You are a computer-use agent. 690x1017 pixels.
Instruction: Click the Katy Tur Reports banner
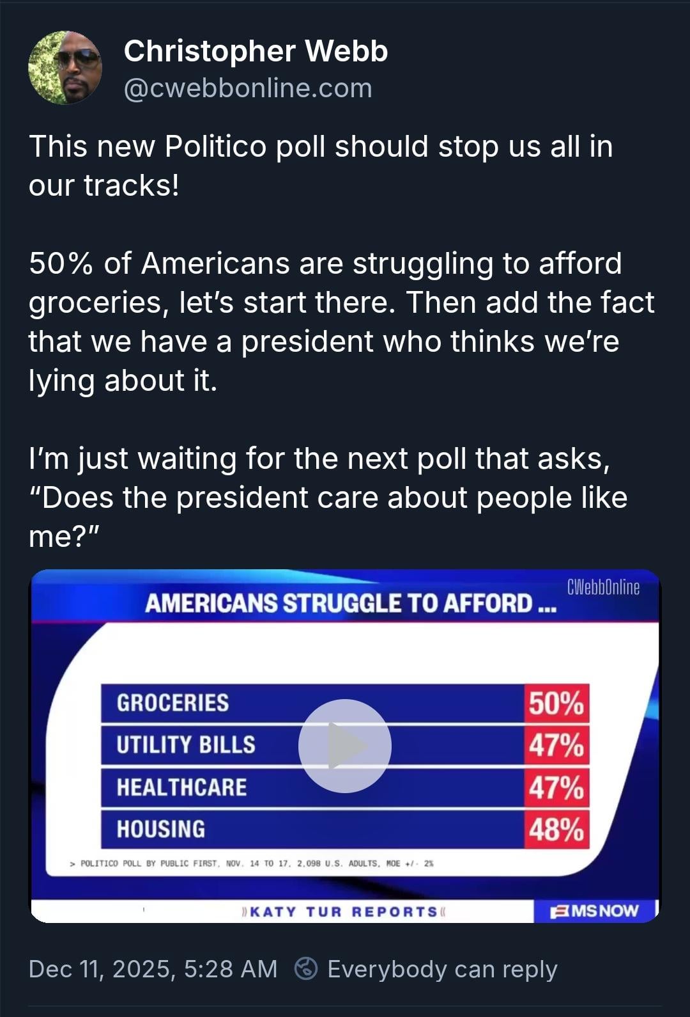click(343, 911)
